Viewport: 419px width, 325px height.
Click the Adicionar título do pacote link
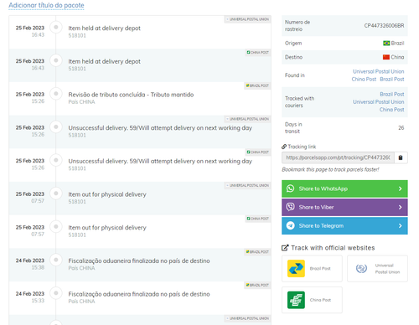[46, 5]
